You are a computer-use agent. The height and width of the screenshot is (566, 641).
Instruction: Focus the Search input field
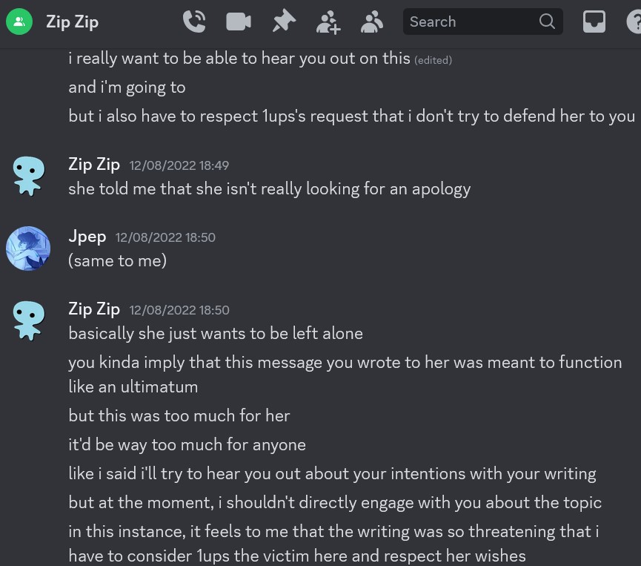(x=467, y=22)
